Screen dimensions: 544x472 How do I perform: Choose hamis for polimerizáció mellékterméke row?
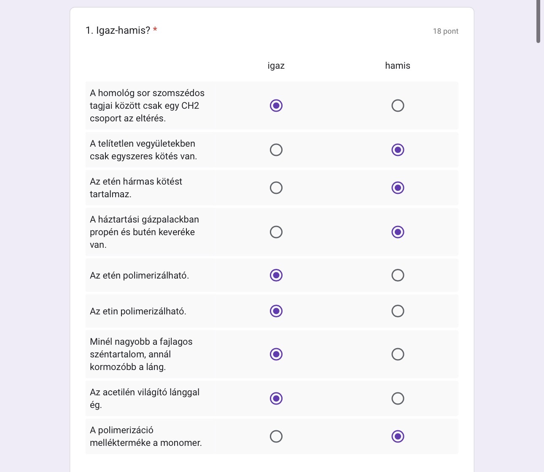coord(398,436)
